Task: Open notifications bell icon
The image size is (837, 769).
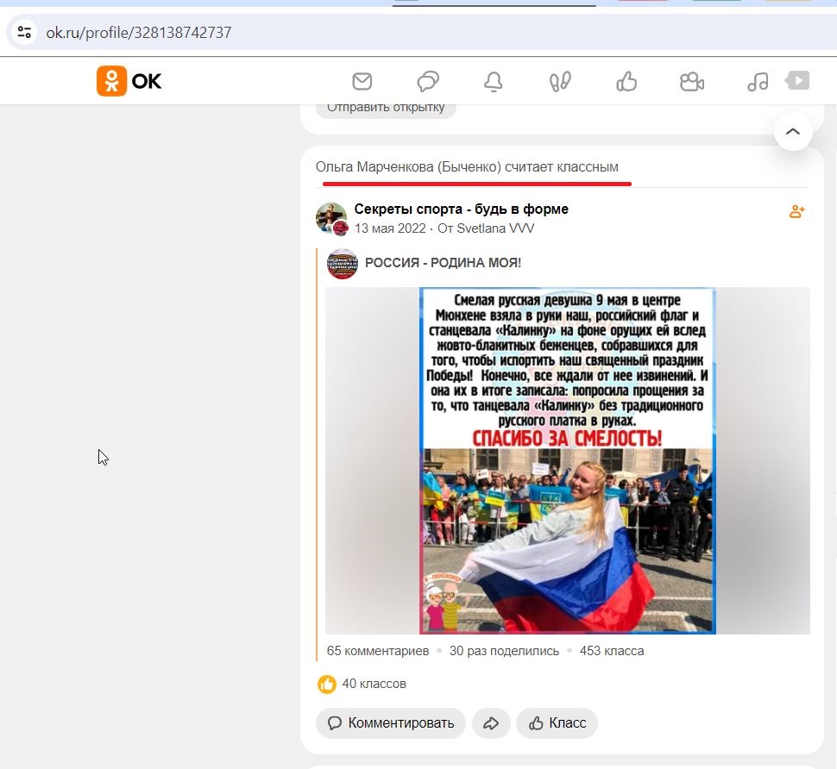Action: click(494, 82)
